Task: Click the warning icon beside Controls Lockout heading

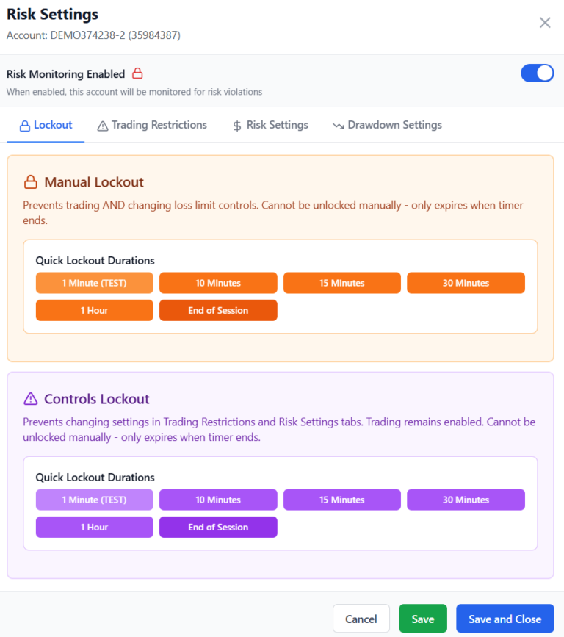Action: (x=31, y=399)
